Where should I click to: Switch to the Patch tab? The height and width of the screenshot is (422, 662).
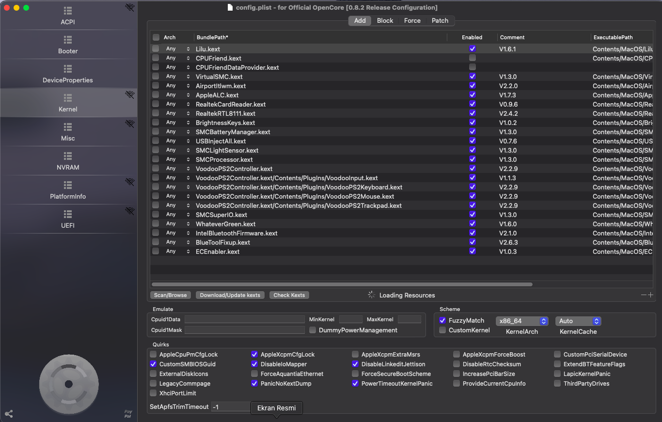(x=440, y=20)
